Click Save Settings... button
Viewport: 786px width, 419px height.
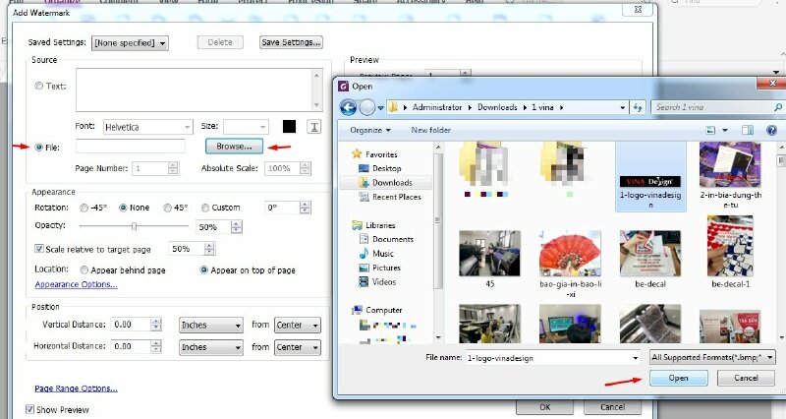[x=291, y=42]
